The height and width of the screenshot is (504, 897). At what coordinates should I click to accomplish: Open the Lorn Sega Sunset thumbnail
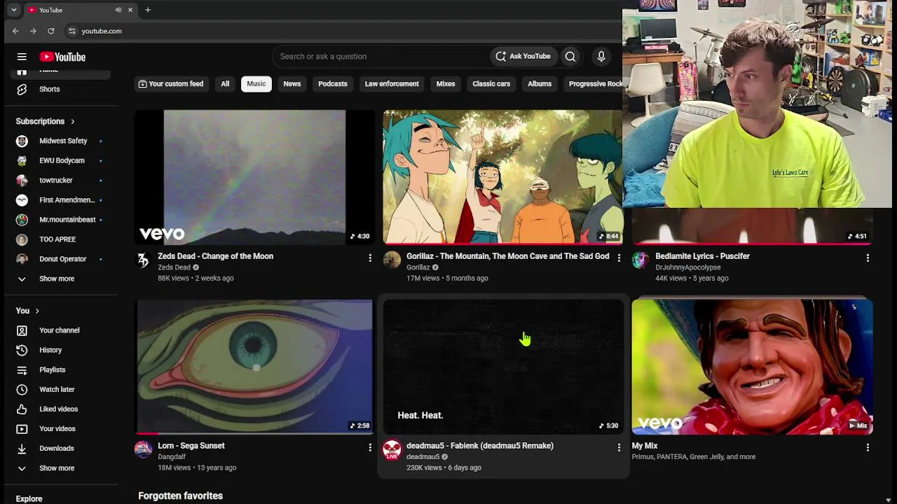[x=254, y=367]
